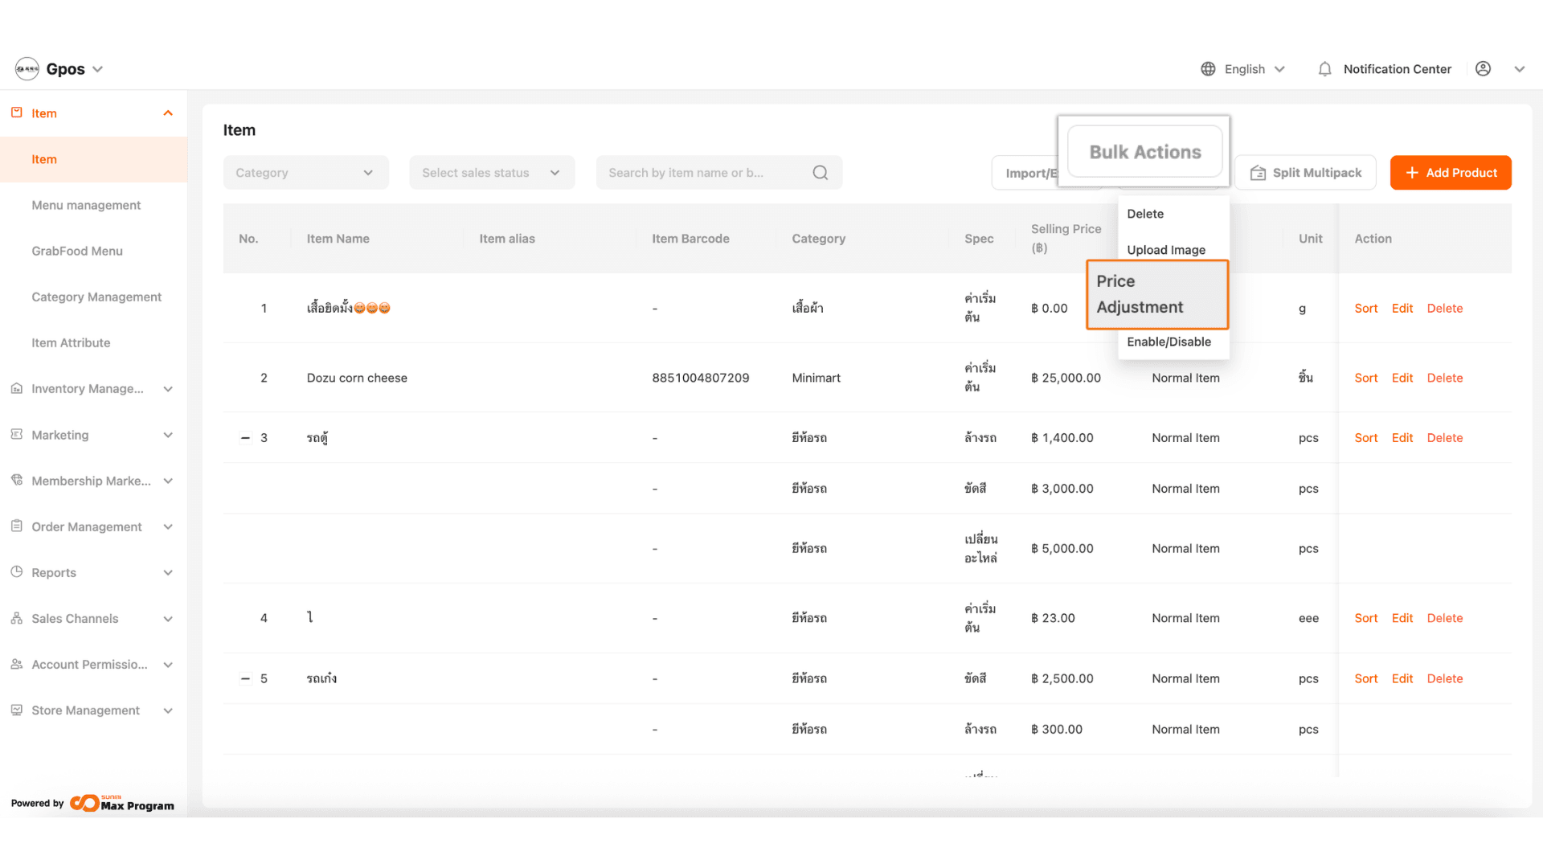
Task: Collapse the Item sidebar section
Action: [x=168, y=113]
